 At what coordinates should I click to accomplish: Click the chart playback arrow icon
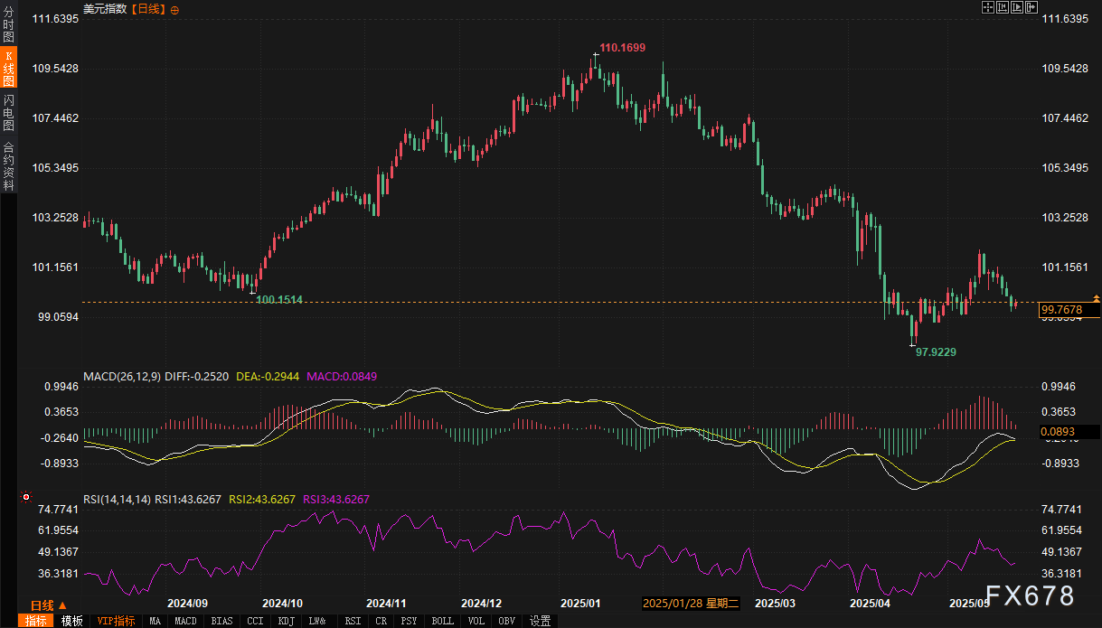point(1017,7)
